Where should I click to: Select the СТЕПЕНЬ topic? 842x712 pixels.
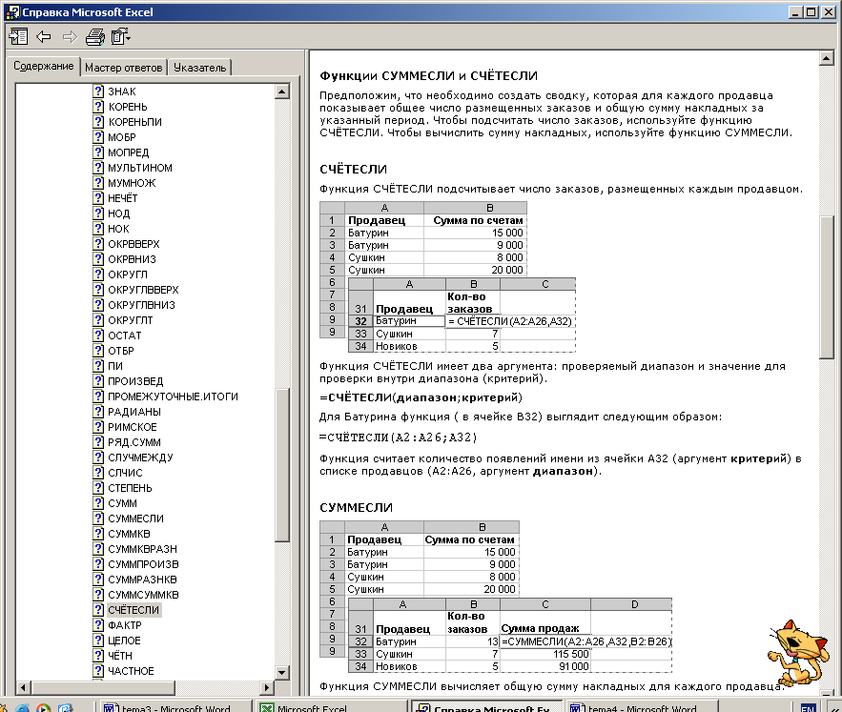click(130, 488)
